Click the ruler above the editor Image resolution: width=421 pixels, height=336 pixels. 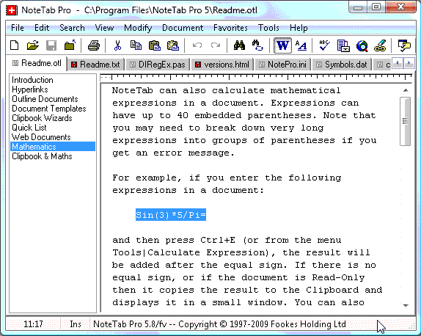pyautogui.click(x=256, y=77)
